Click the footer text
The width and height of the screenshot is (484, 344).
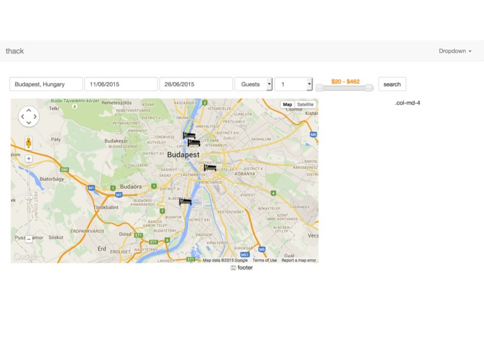[x=245, y=268]
